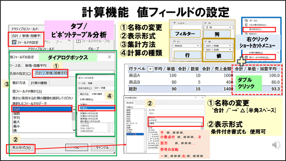Close the セルの書式設定 dialog with X
Image resolution: width=286 pixels, height=161 pixels.
pos(202,98)
